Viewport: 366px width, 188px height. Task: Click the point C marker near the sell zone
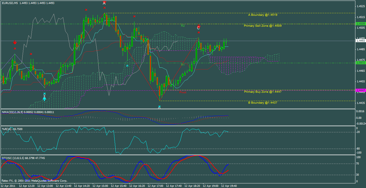[198, 28]
